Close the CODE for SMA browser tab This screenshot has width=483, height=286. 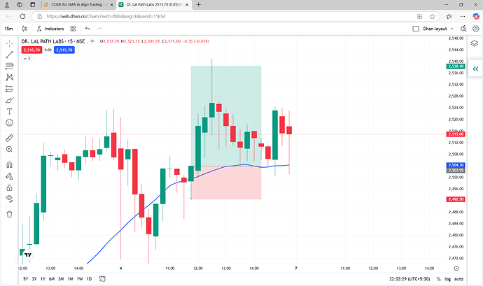111,5
